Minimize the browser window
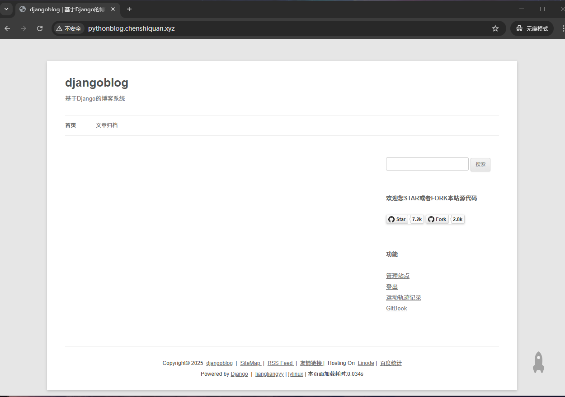 point(522,9)
